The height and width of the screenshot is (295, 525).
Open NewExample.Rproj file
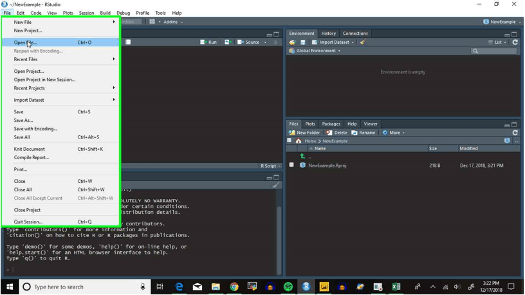pos(327,166)
